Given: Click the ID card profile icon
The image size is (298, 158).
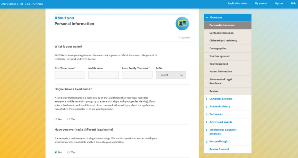Looking at the screenshot, I should [182, 23].
